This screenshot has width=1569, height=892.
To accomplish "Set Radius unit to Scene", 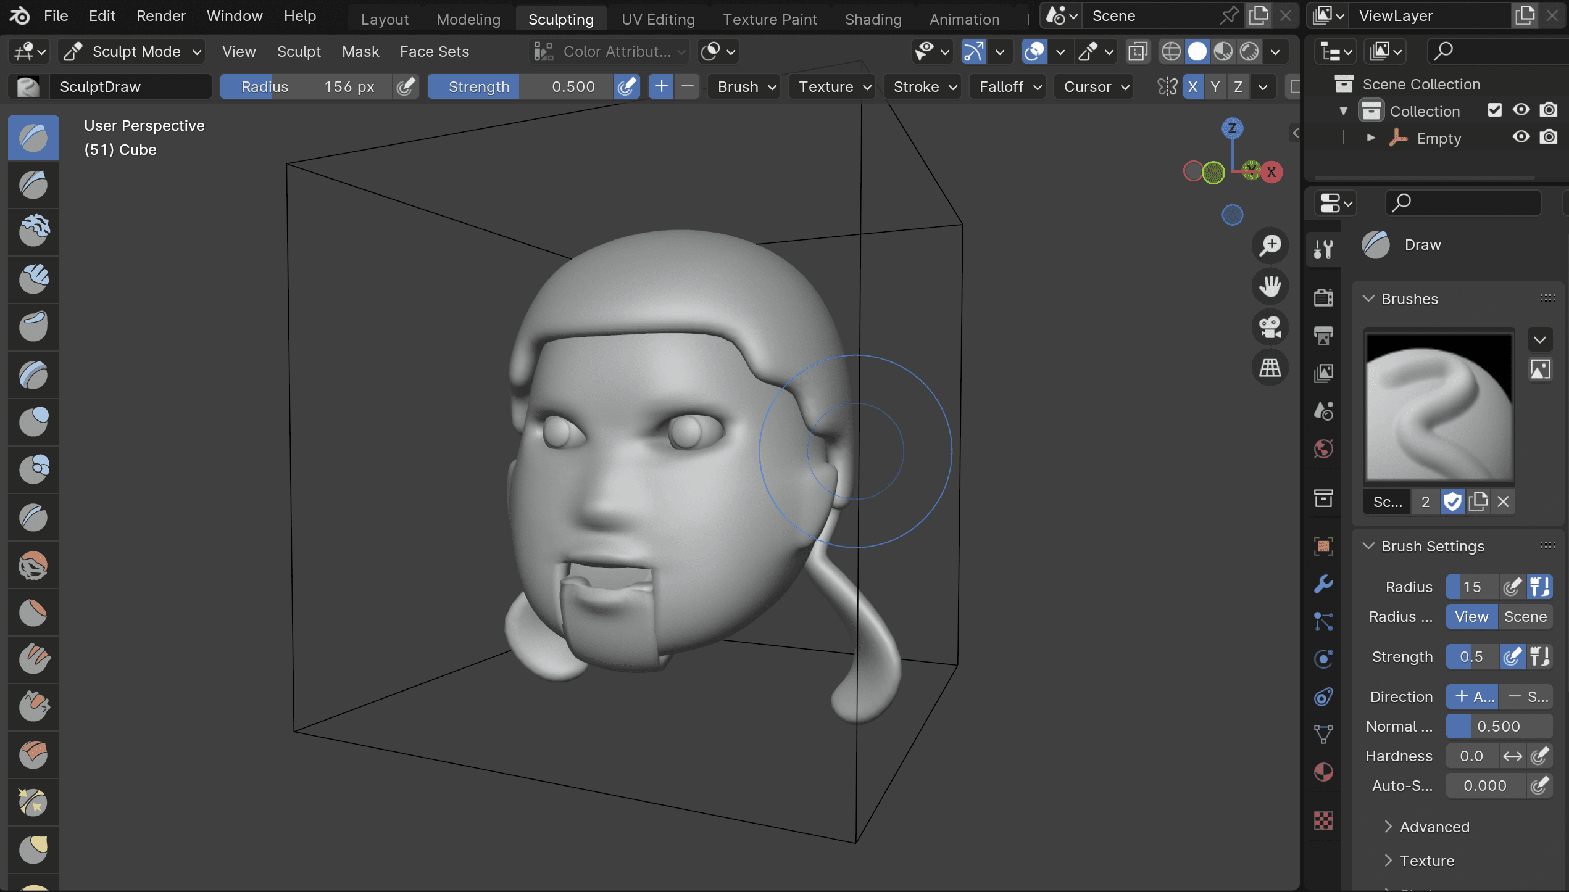I will tap(1525, 617).
